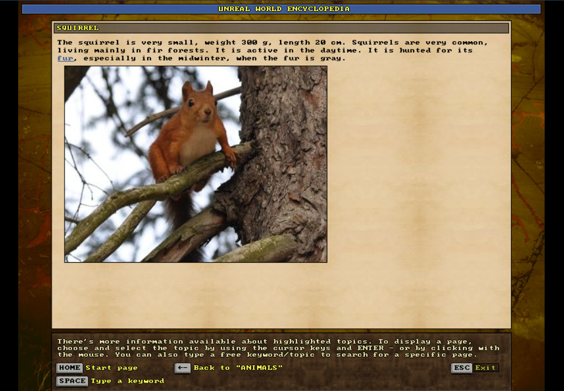Open the highlighted "fur" topic link

(65, 58)
